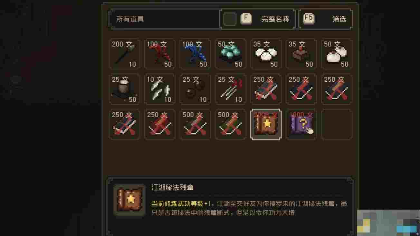This screenshot has width=420, height=236.
Task: Select the brown cake priced 35文
Action: click(301, 54)
